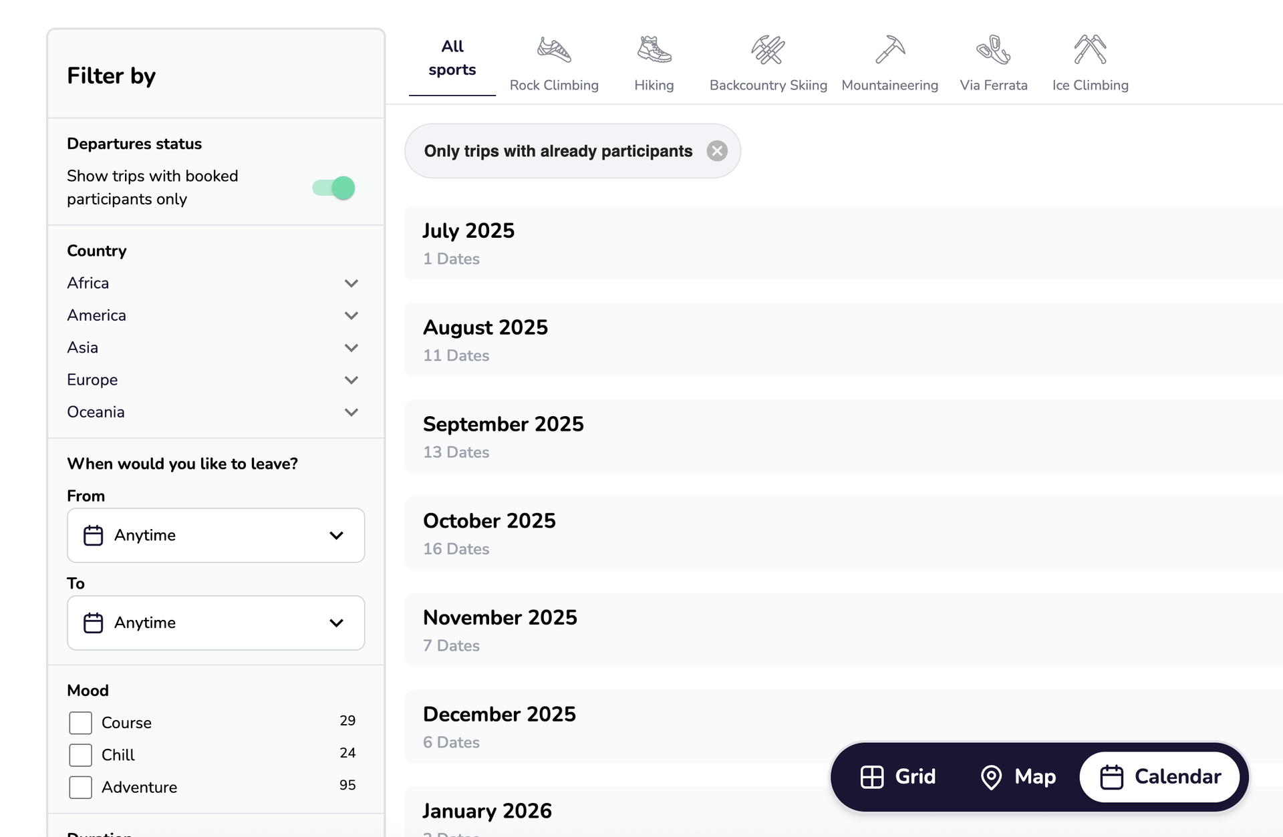The width and height of the screenshot is (1283, 837).
Task: Click 'Show trips with booked participants only' text
Action: 152,188
